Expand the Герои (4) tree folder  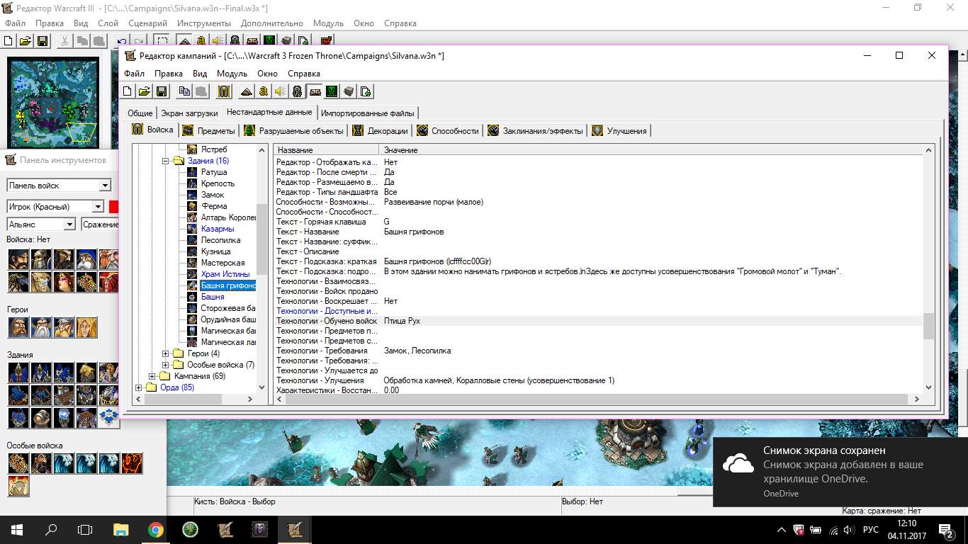coord(167,353)
